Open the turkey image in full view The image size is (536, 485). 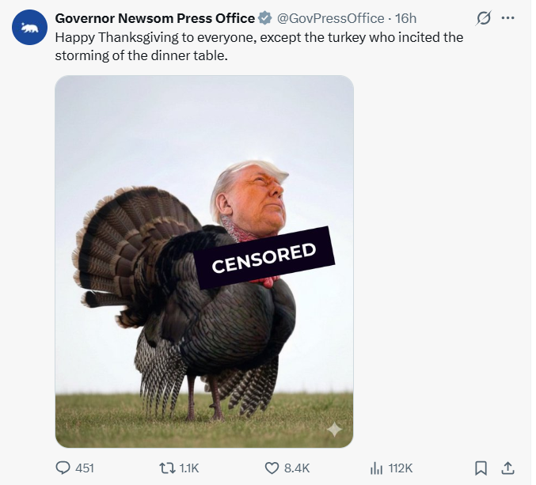[204, 261]
